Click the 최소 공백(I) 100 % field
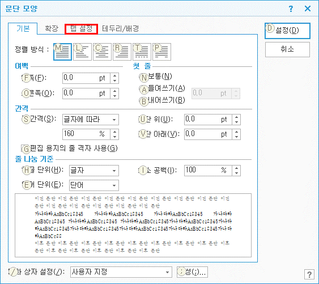The height and width of the screenshot is (284, 319). pos(208,171)
